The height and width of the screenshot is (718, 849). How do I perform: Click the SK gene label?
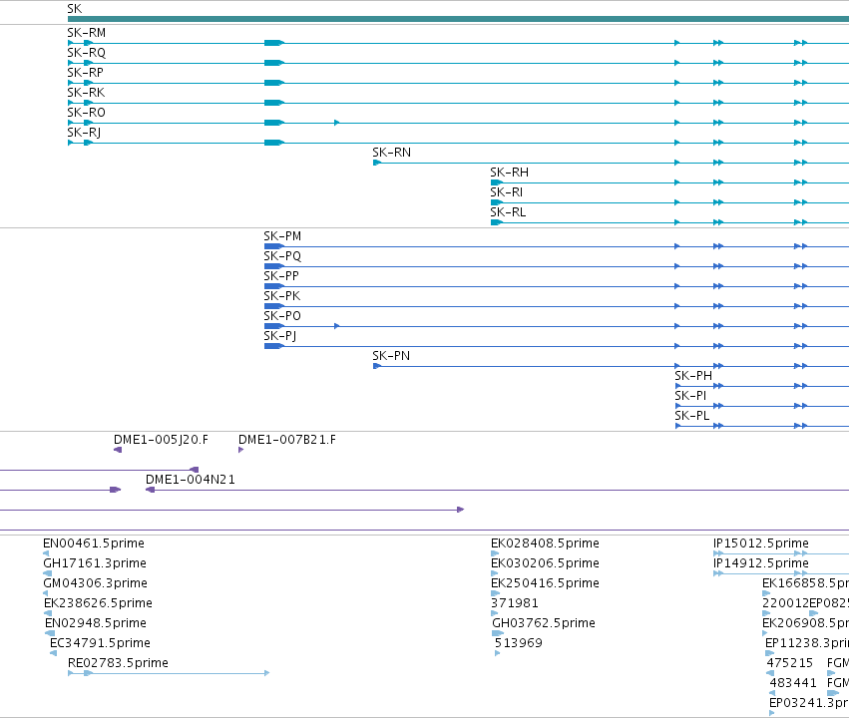pyautogui.click(x=74, y=9)
